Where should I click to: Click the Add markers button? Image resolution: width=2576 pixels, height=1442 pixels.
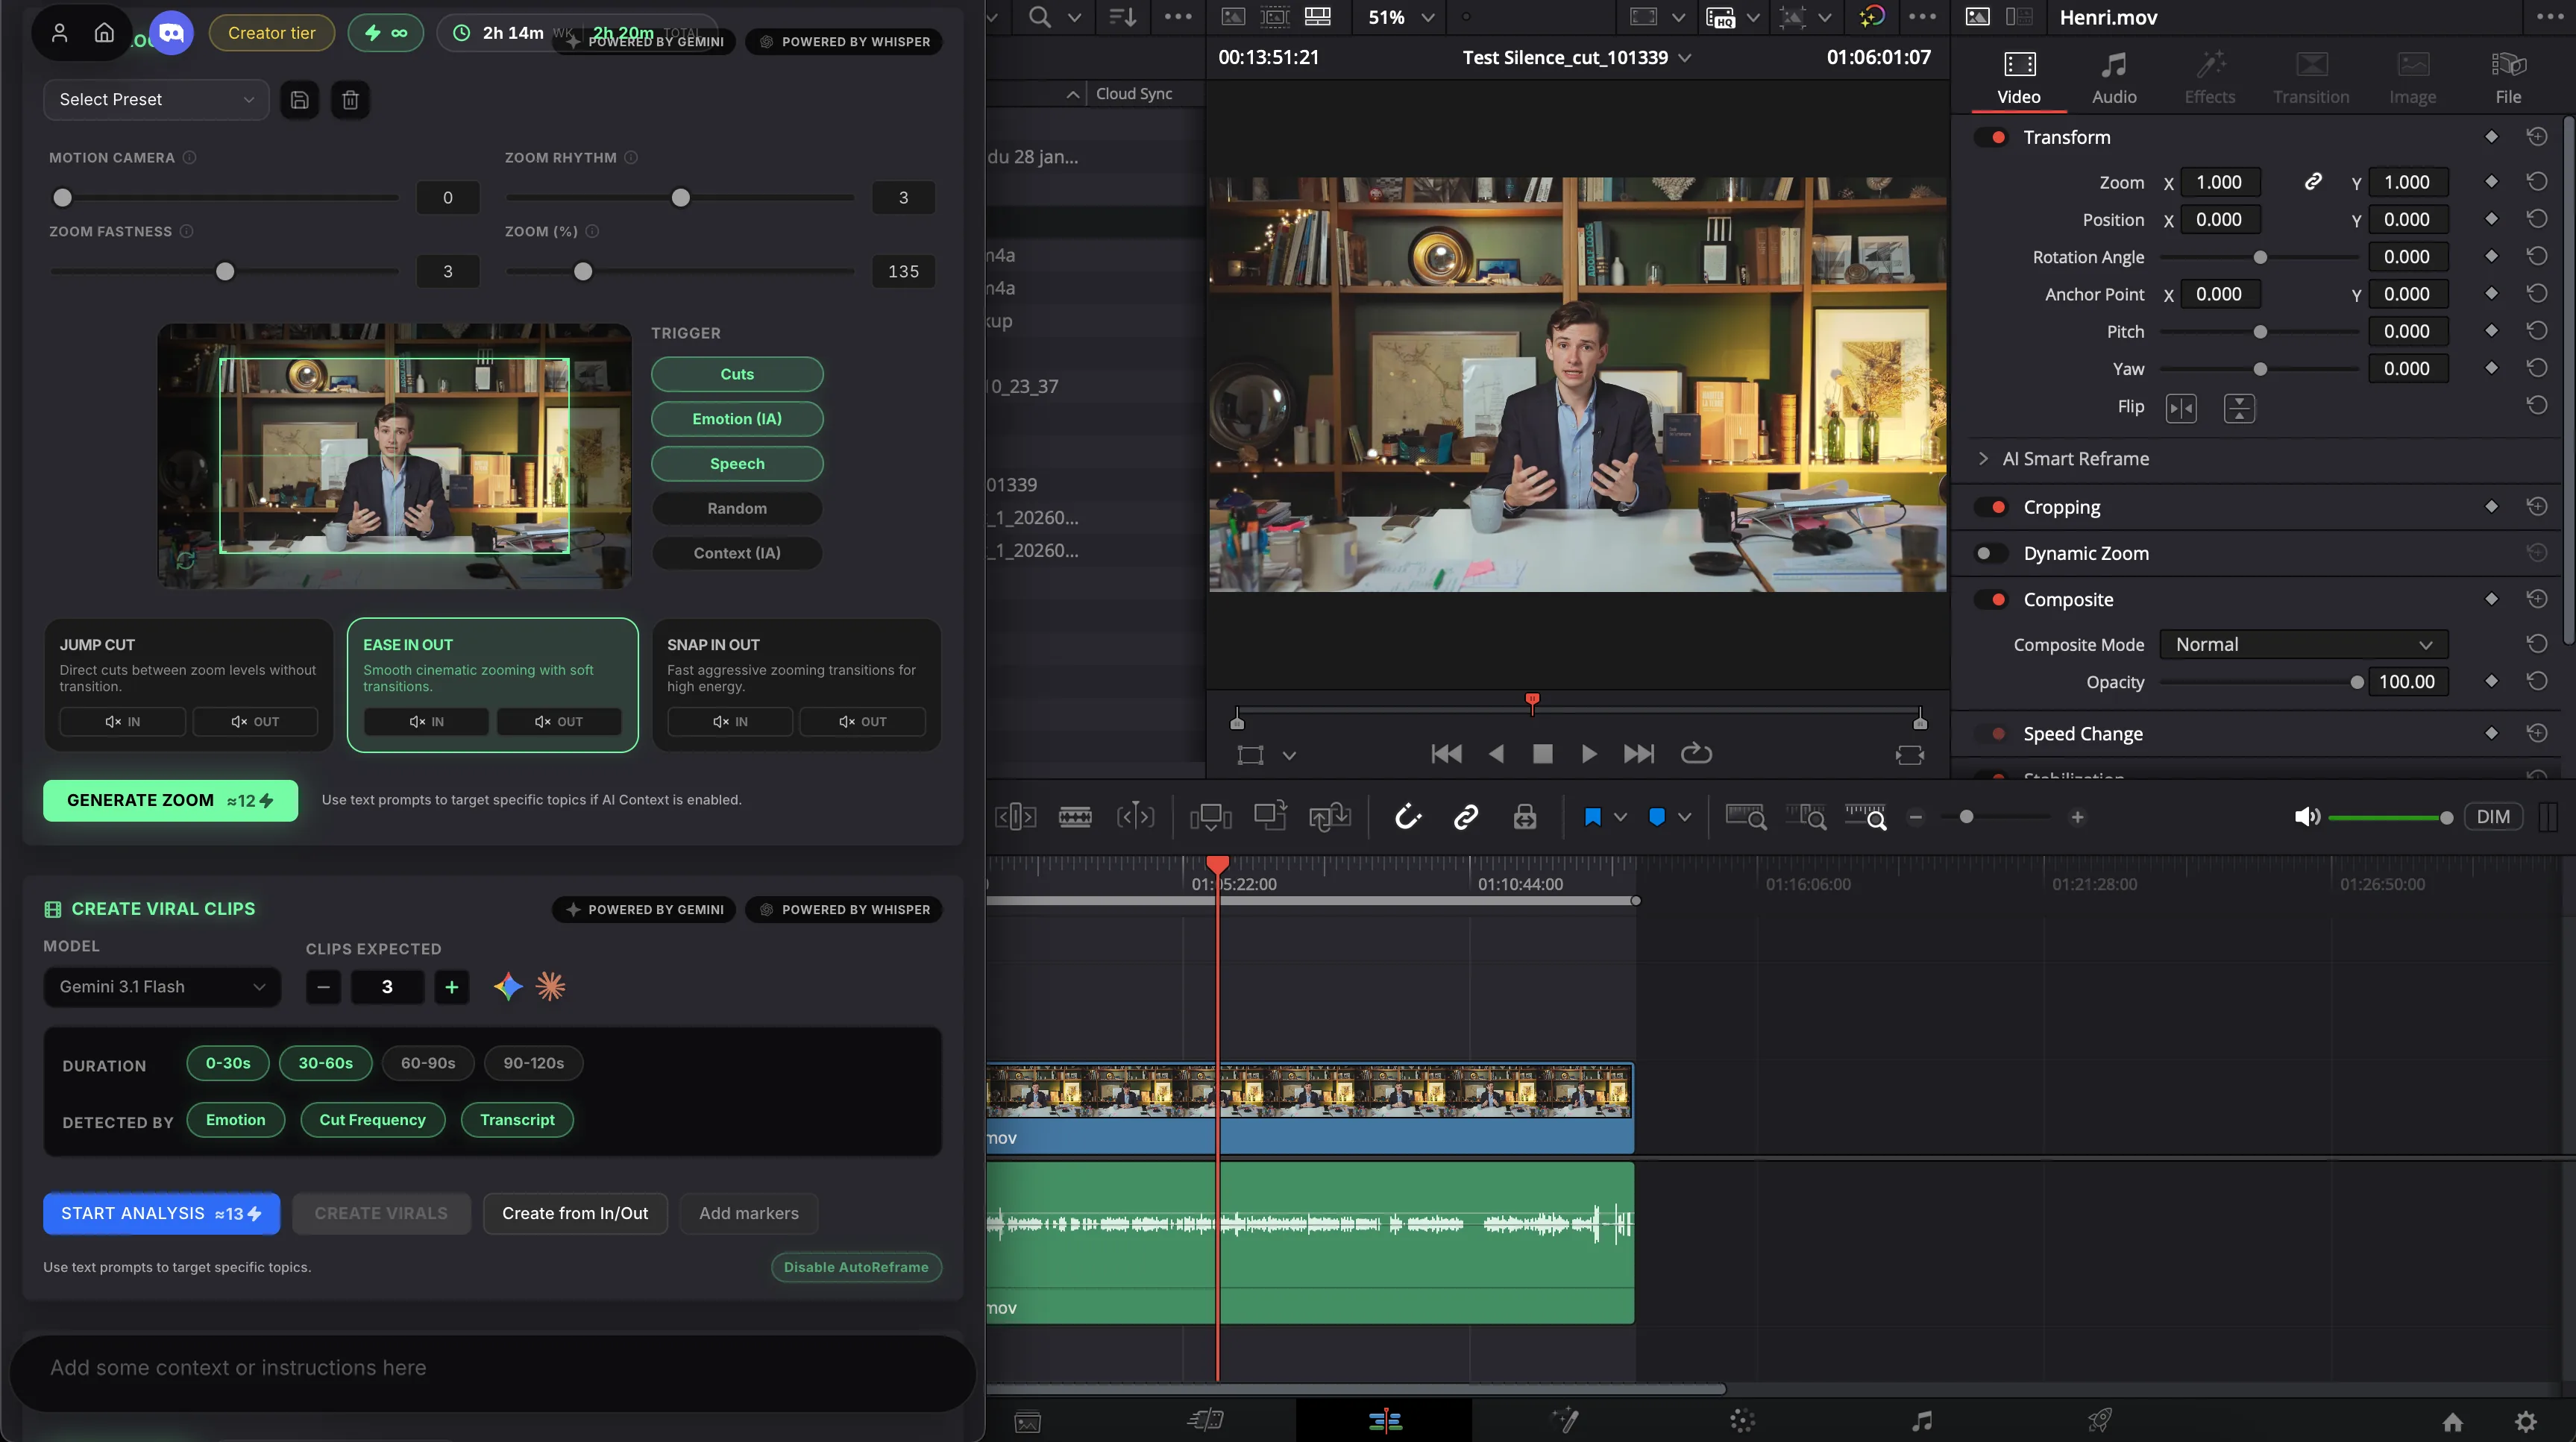coord(749,1213)
